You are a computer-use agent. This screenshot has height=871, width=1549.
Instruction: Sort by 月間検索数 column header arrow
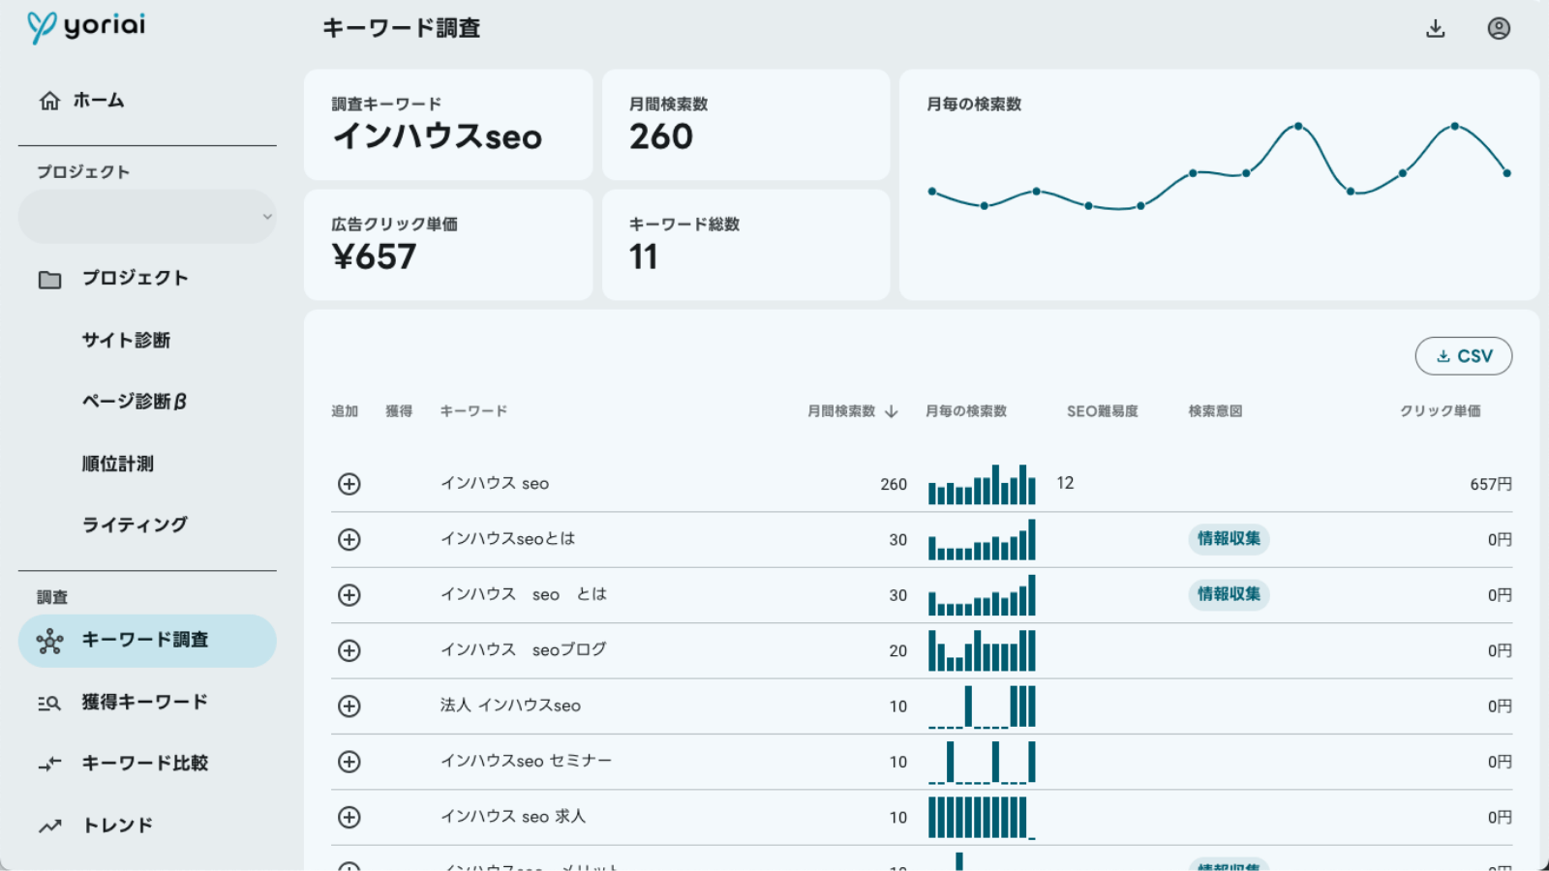(x=892, y=411)
